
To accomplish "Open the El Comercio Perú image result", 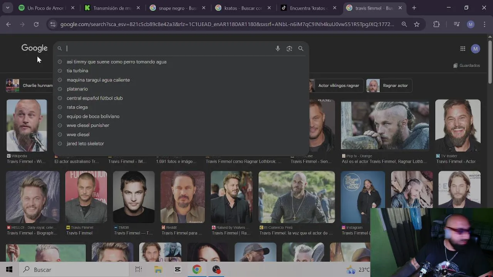I will point(297,197).
